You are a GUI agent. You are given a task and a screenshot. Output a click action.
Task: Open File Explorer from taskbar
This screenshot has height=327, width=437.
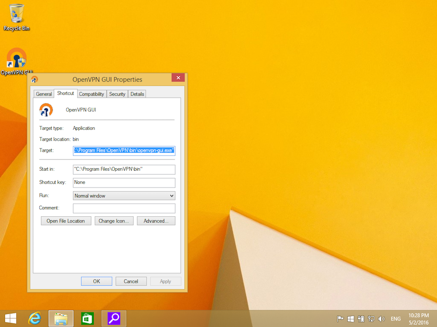coord(61,318)
